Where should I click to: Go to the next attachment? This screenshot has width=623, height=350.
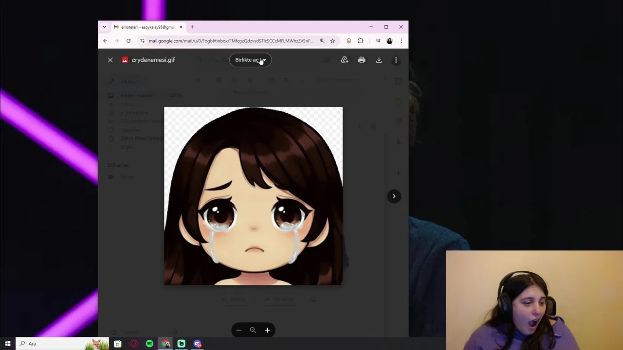[x=394, y=196]
